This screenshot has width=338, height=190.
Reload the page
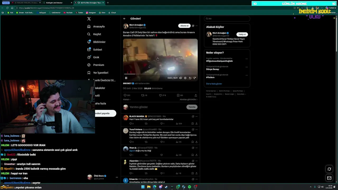pyautogui.click(x=7, y=8)
